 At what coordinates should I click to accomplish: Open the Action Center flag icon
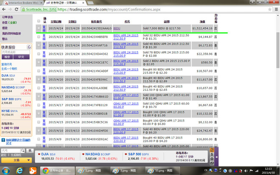[x=251, y=171]
